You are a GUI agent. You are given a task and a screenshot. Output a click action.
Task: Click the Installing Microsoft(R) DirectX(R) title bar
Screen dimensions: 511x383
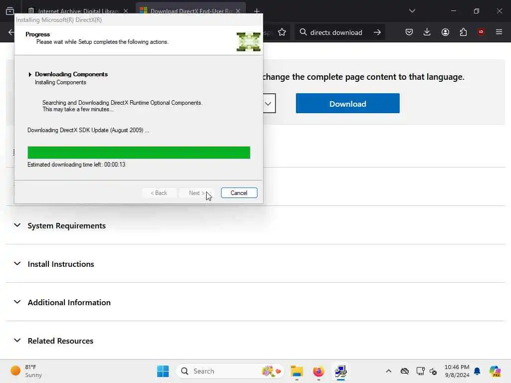coord(139,20)
